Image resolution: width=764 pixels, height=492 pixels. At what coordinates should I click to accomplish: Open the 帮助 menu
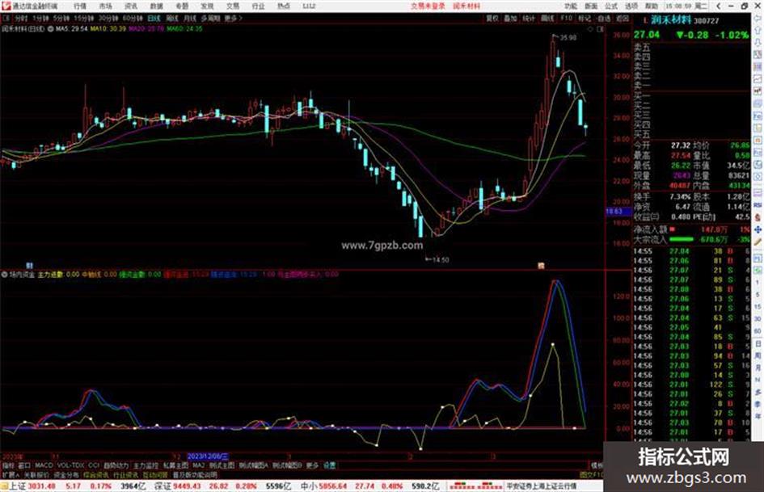coord(652,6)
